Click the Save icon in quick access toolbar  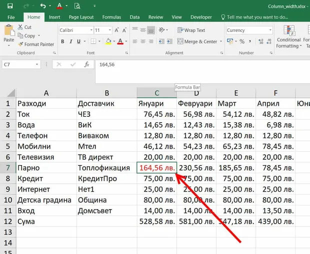click(x=10, y=6)
